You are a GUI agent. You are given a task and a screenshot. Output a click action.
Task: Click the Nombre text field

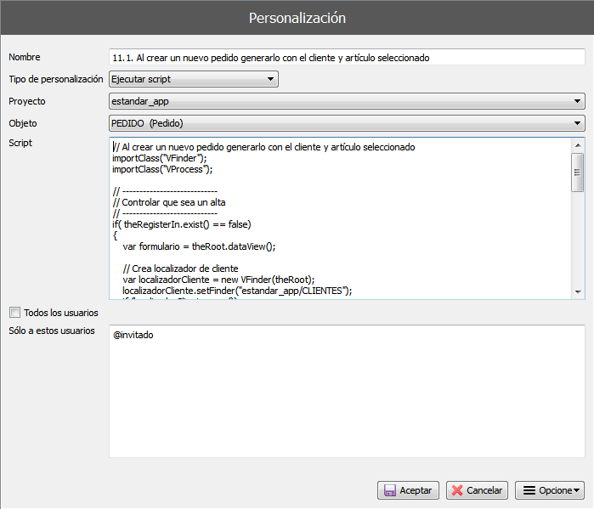[x=347, y=58]
